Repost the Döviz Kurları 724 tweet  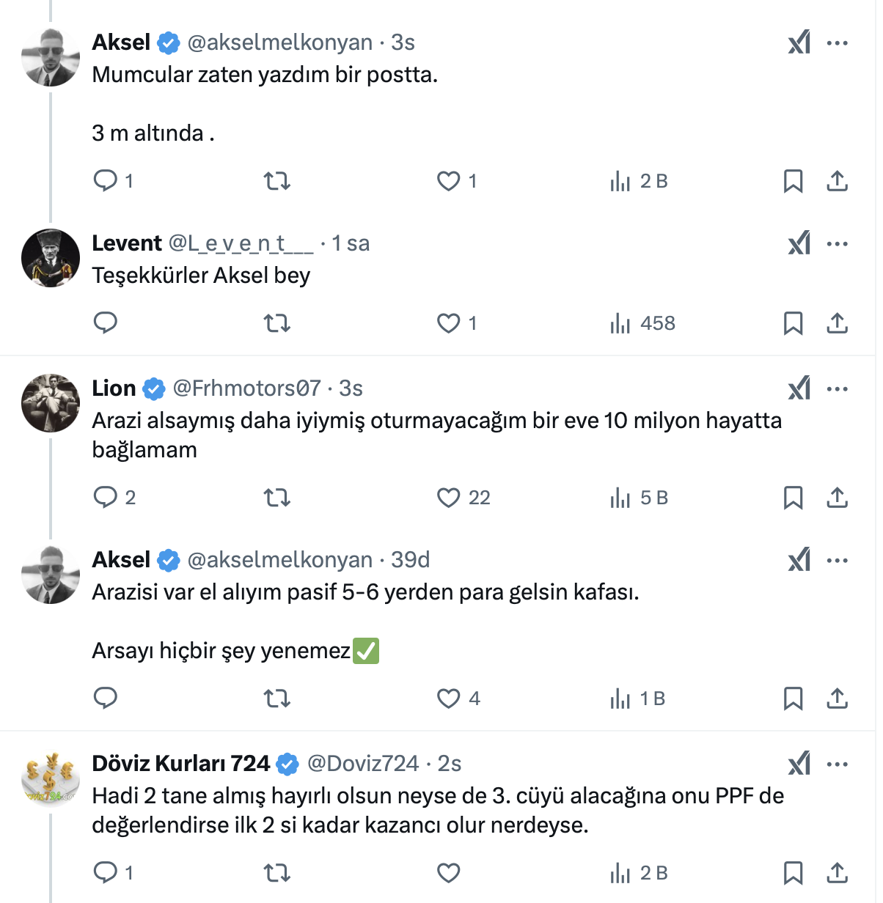point(276,873)
